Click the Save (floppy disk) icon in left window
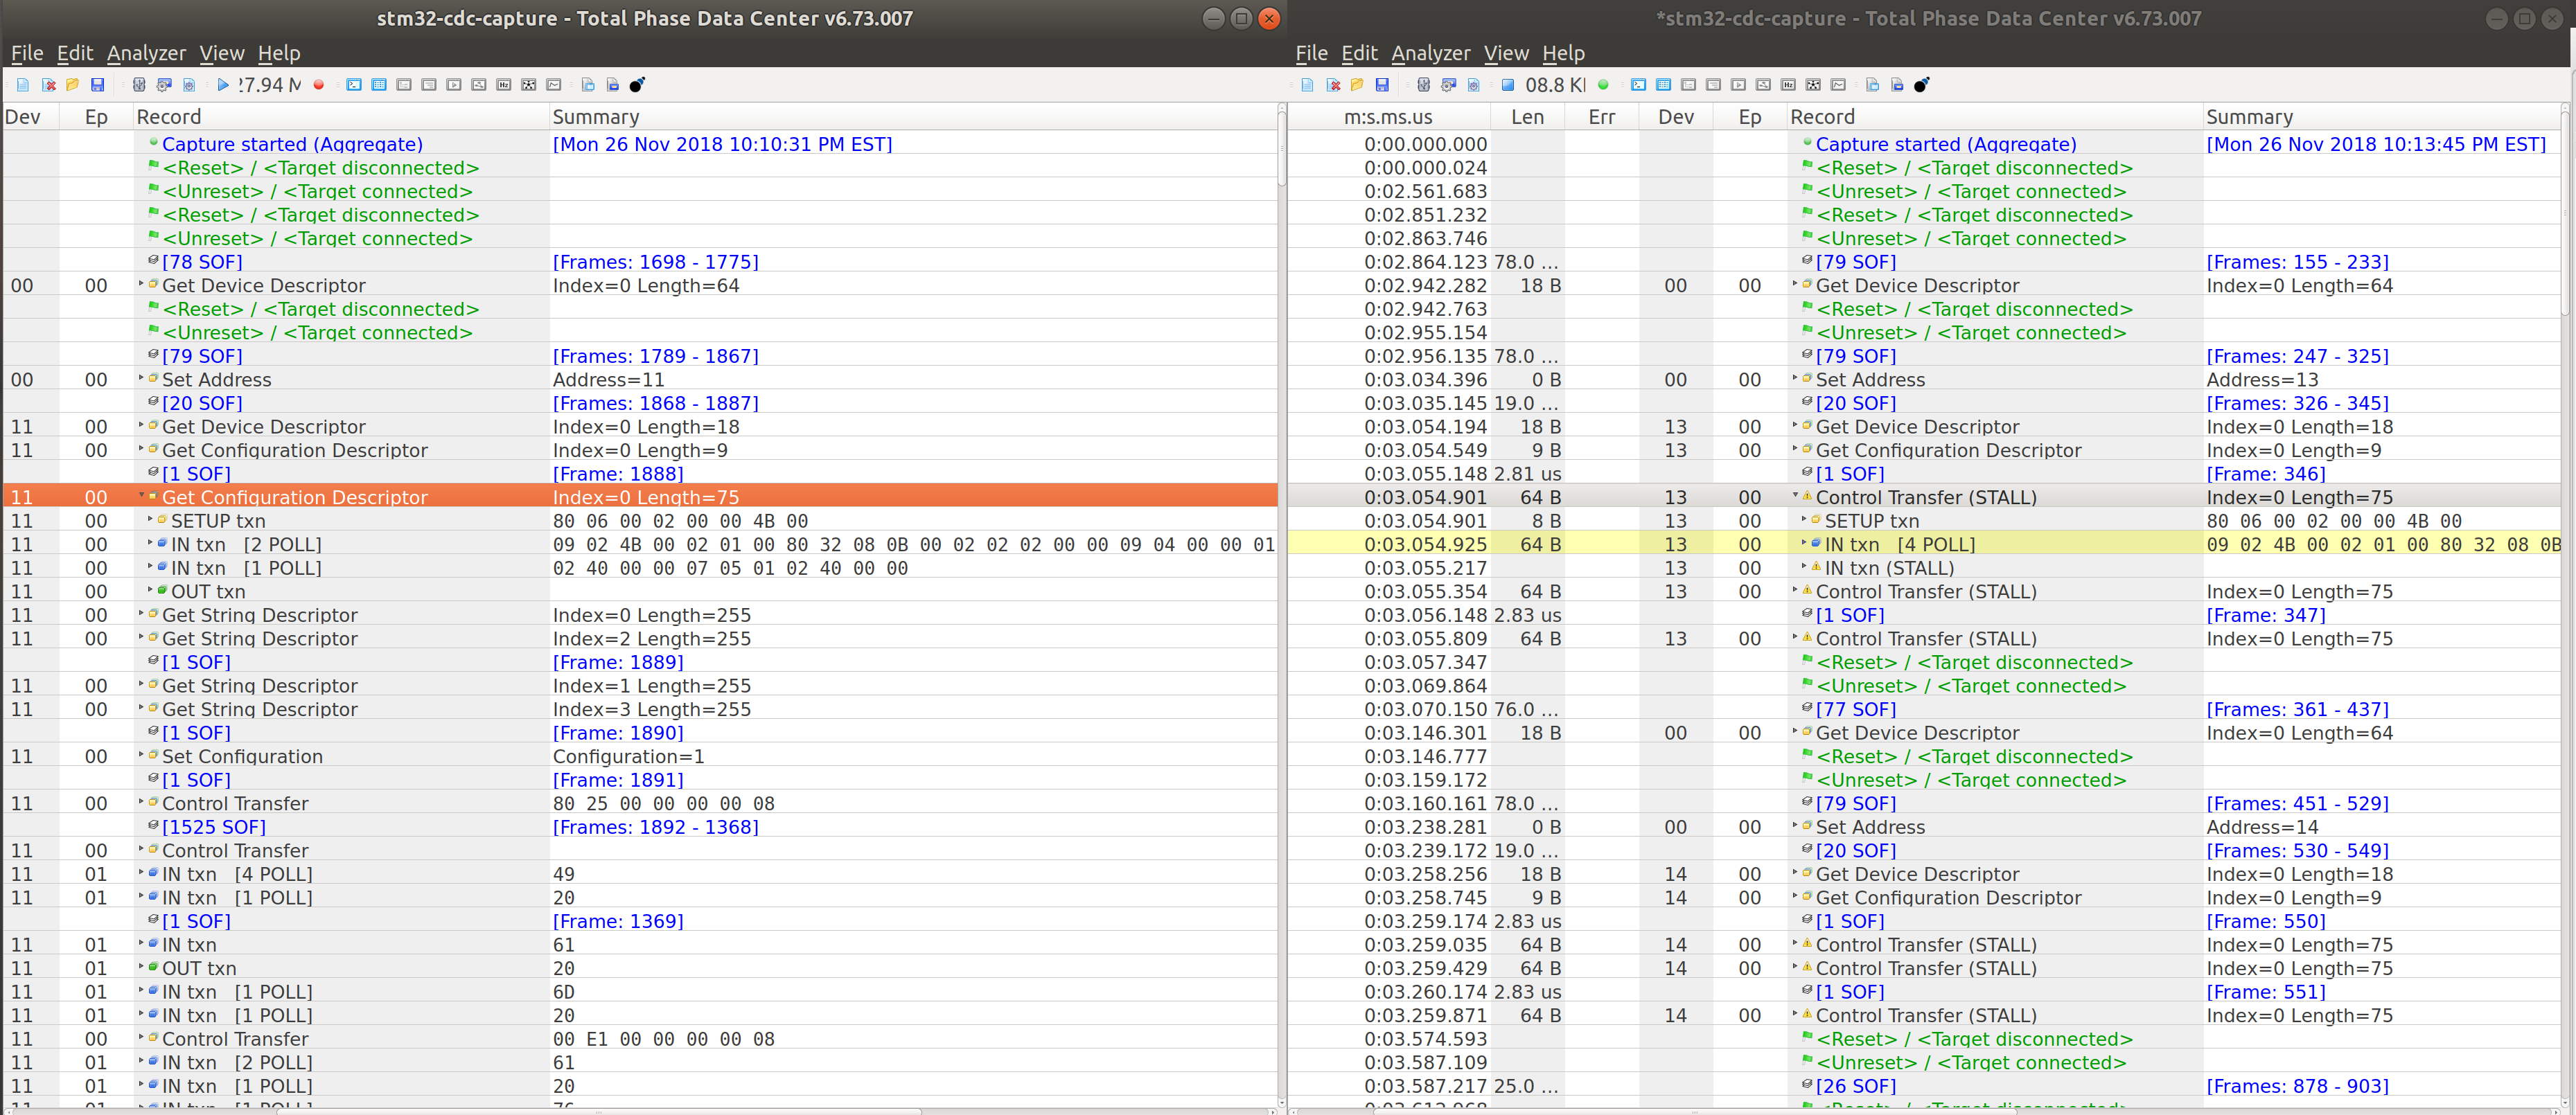The width and height of the screenshot is (2576, 1115). (97, 85)
